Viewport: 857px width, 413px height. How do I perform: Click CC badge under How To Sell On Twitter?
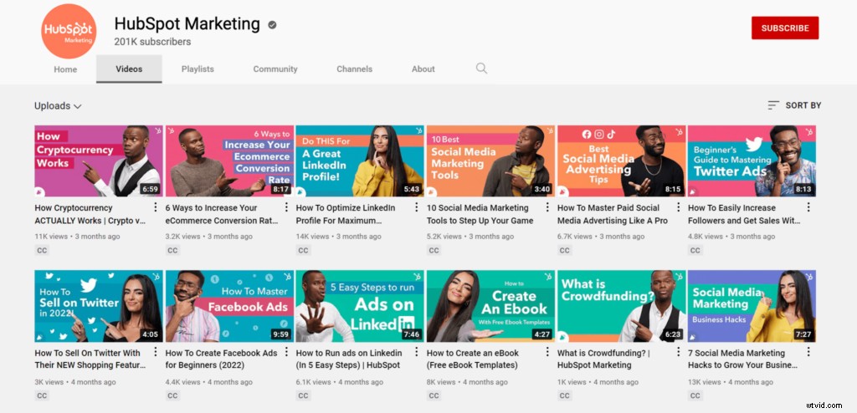(42, 395)
